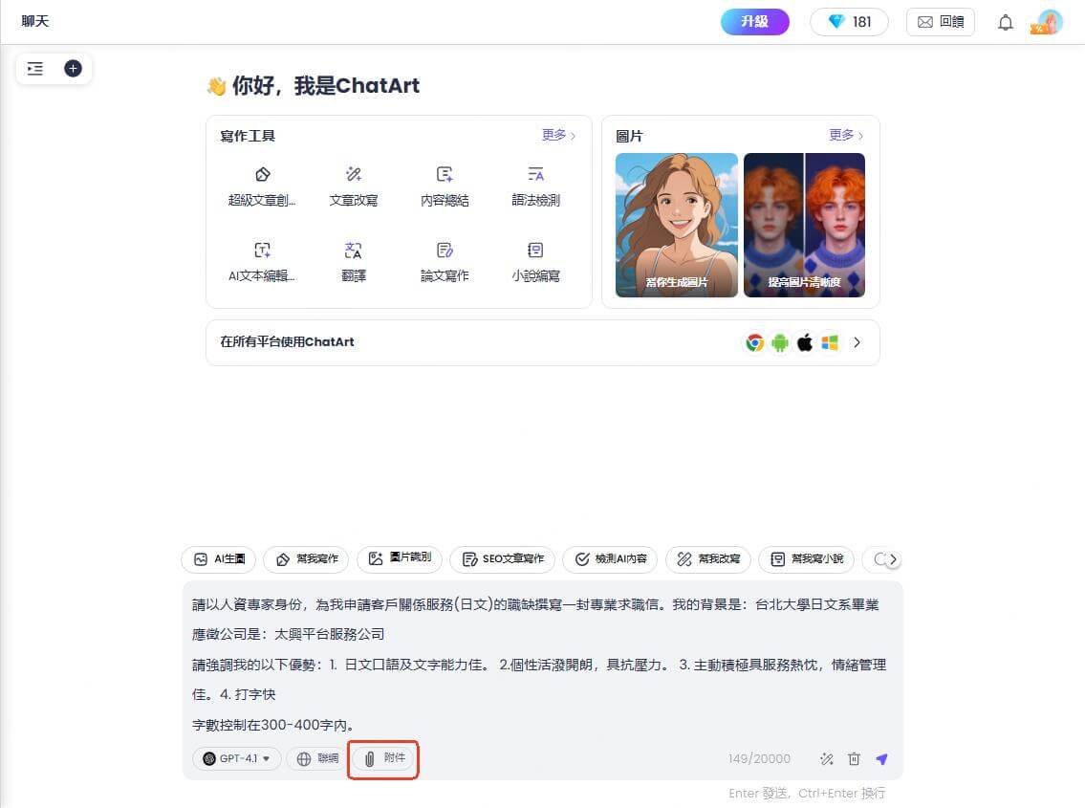Open the GPT-4.1 model dropdown
This screenshot has width=1085, height=808.
click(x=237, y=759)
